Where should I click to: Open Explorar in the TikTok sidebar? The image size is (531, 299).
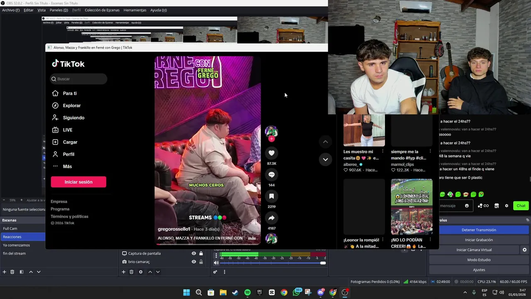(x=72, y=105)
